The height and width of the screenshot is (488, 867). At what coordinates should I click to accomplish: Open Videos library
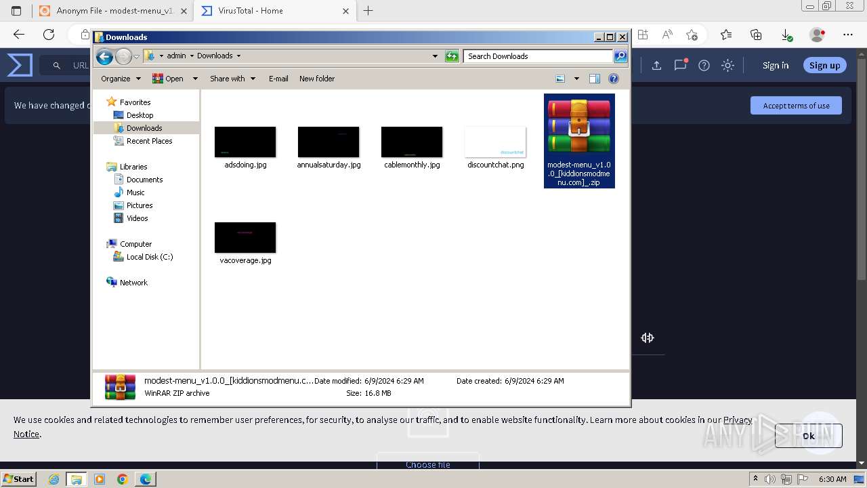click(137, 218)
